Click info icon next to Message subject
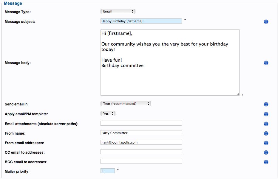Screen dimensions: 278x179 (x=266, y=22)
